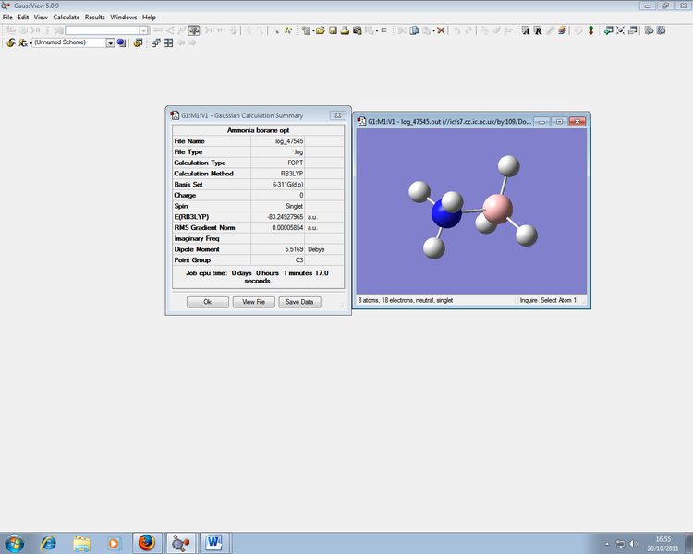The height and width of the screenshot is (554, 693).
Task: Expand the fragment name combo box arrow
Action: click(x=143, y=30)
